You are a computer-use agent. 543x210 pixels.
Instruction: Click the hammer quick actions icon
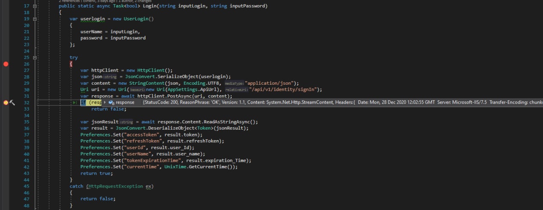12,102
